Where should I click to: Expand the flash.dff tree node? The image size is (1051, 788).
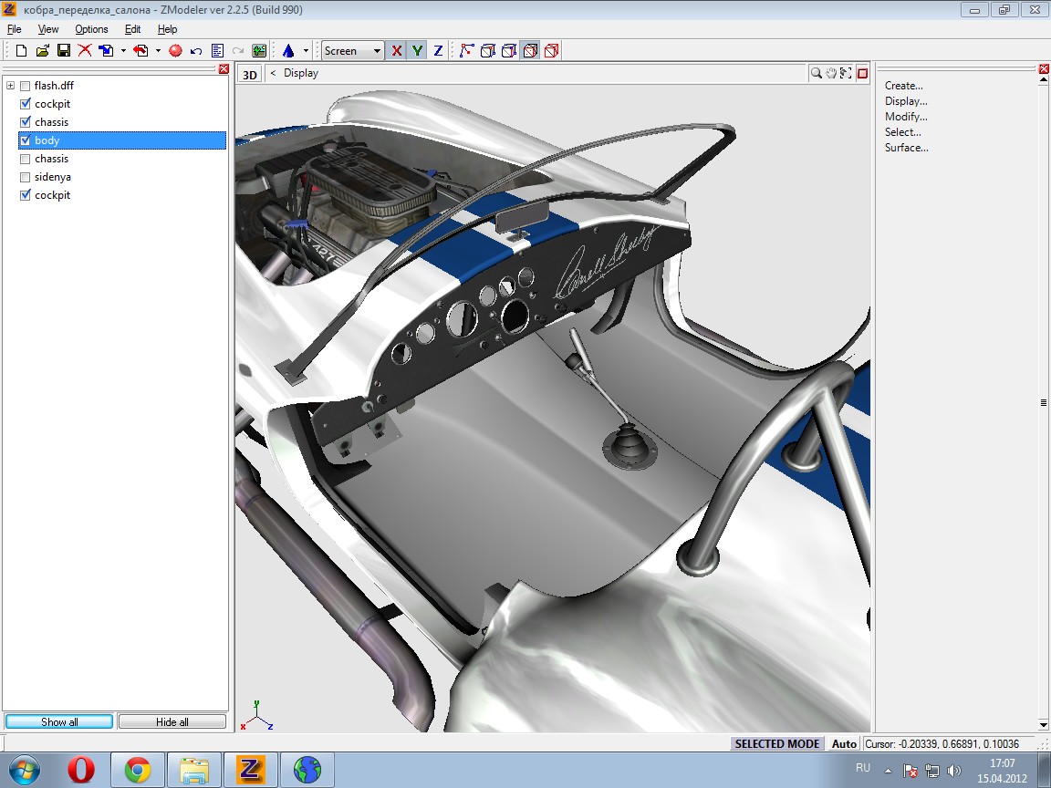[11, 86]
